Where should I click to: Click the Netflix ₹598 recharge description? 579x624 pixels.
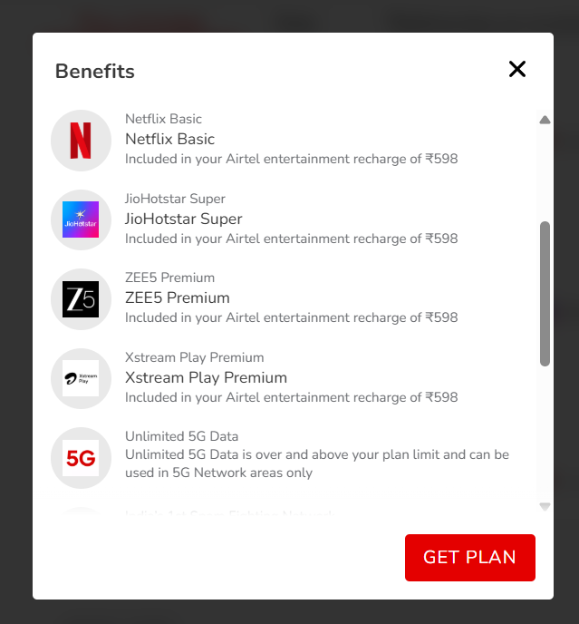click(291, 159)
